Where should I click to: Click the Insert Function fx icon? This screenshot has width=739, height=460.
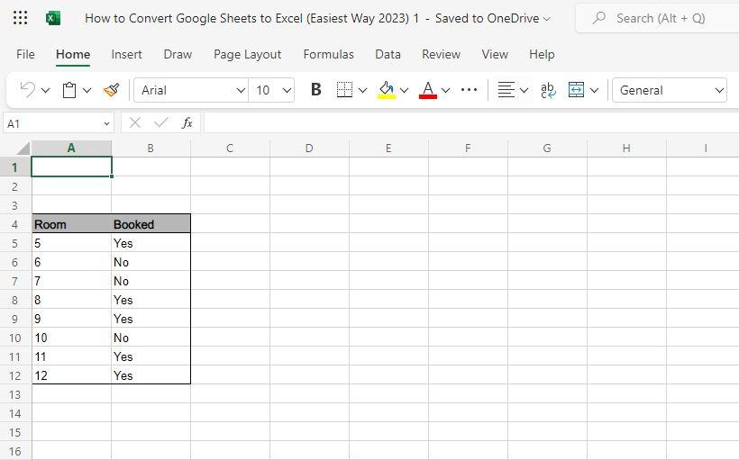point(187,123)
